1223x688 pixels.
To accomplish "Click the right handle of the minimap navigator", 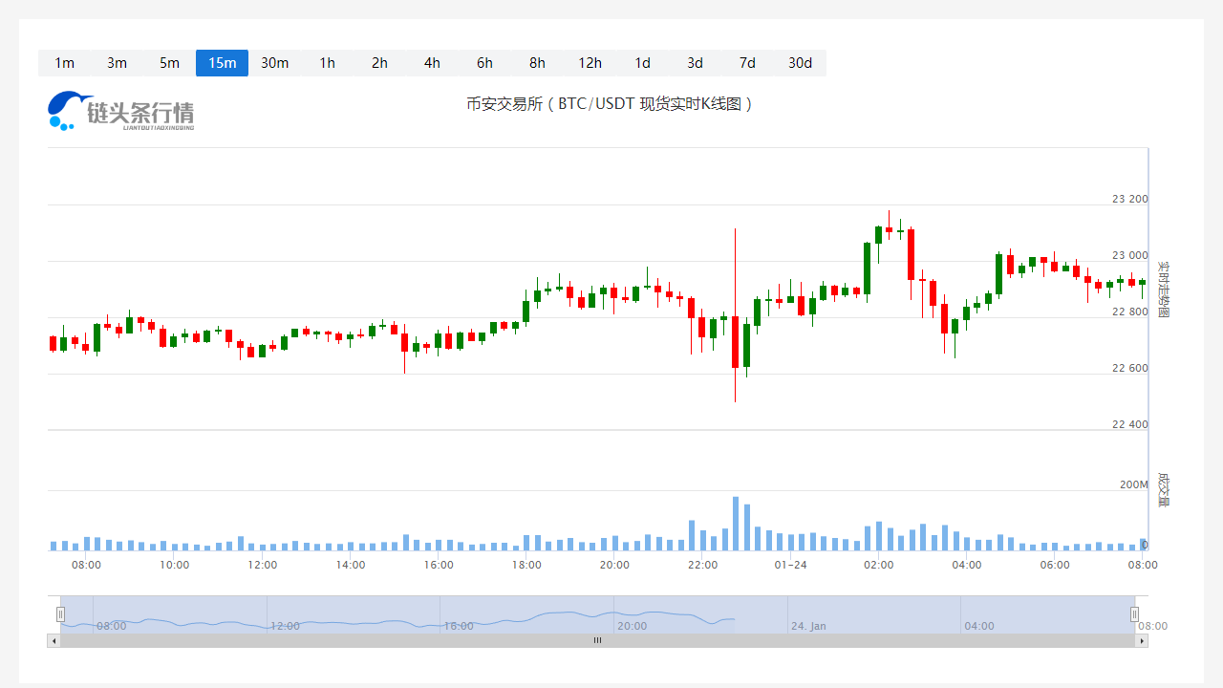I will click(1134, 613).
